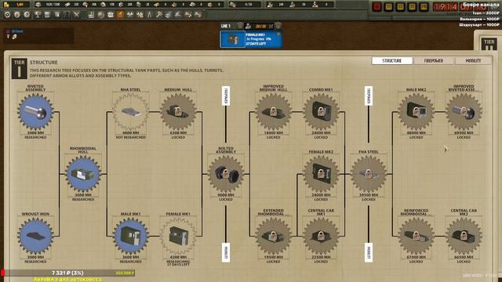
Task: Click the Central Cab MK2 node
Action: pyautogui.click(x=464, y=236)
